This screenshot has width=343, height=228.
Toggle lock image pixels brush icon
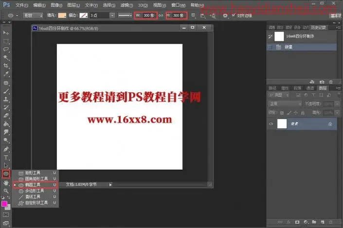coord(289,113)
